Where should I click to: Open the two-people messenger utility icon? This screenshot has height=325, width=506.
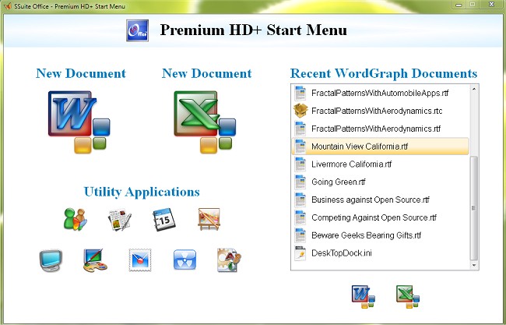75,220
